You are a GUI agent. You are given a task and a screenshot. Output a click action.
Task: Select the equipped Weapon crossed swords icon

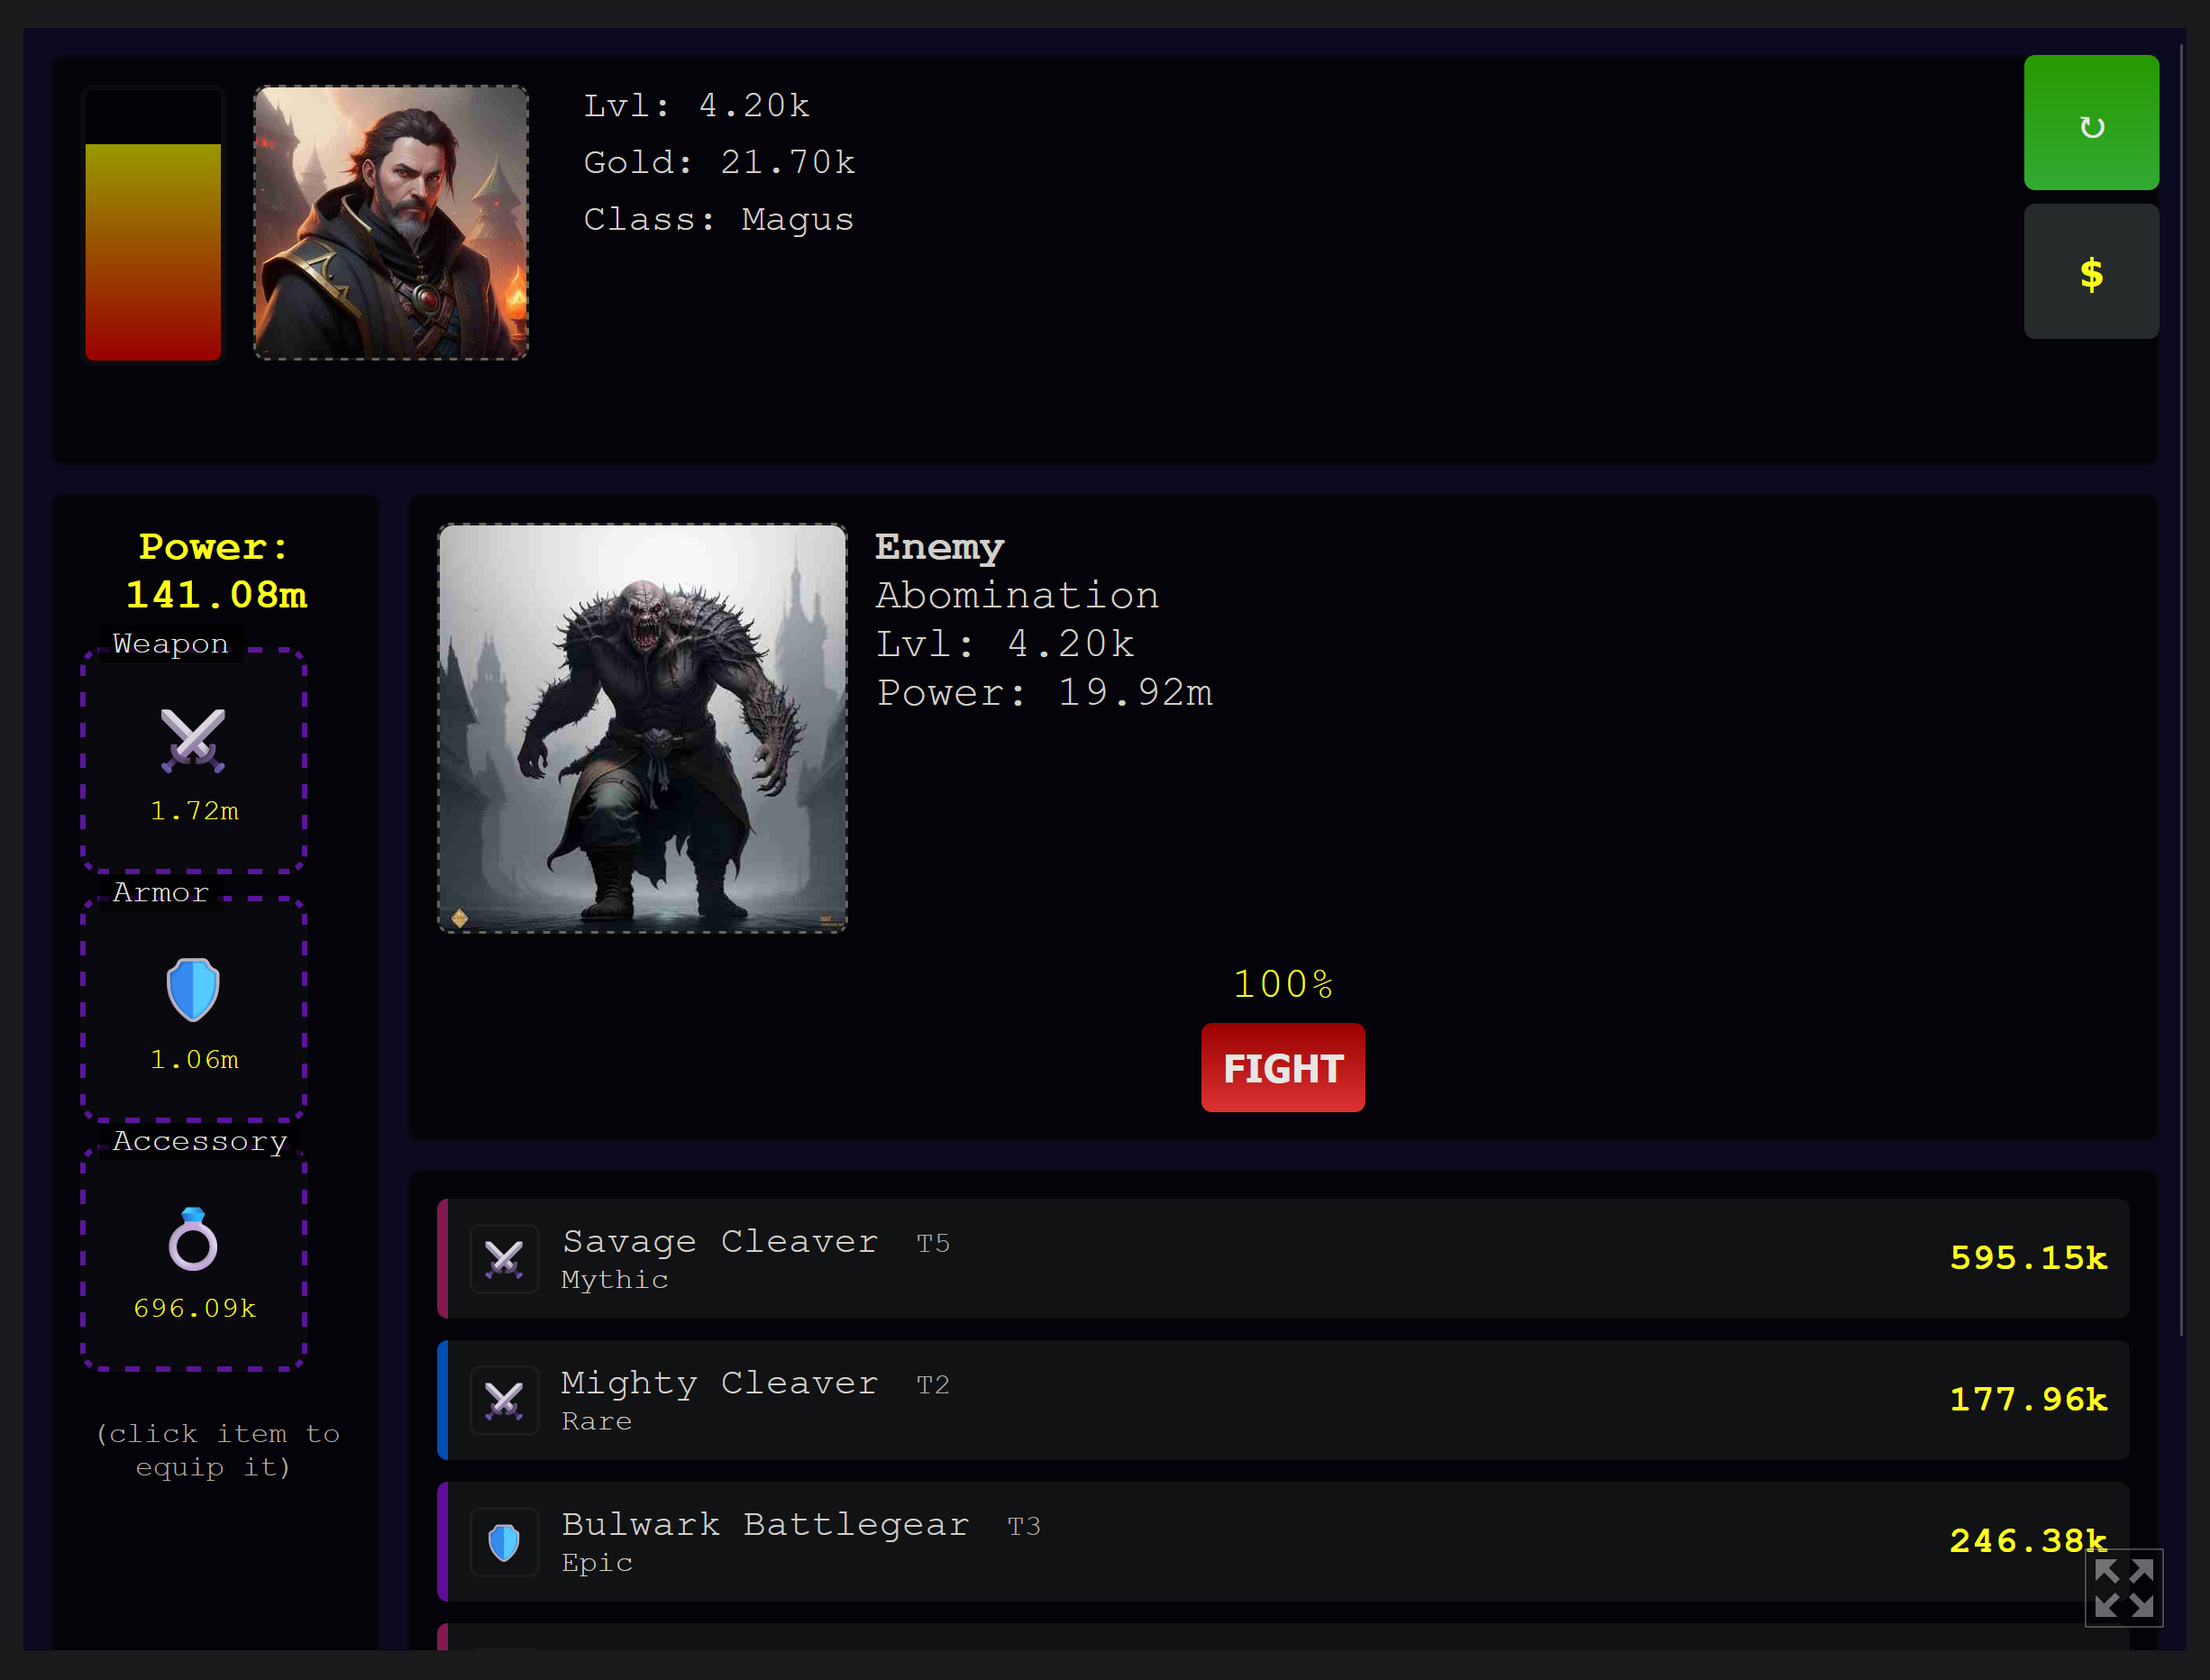pyautogui.click(x=193, y=740)
